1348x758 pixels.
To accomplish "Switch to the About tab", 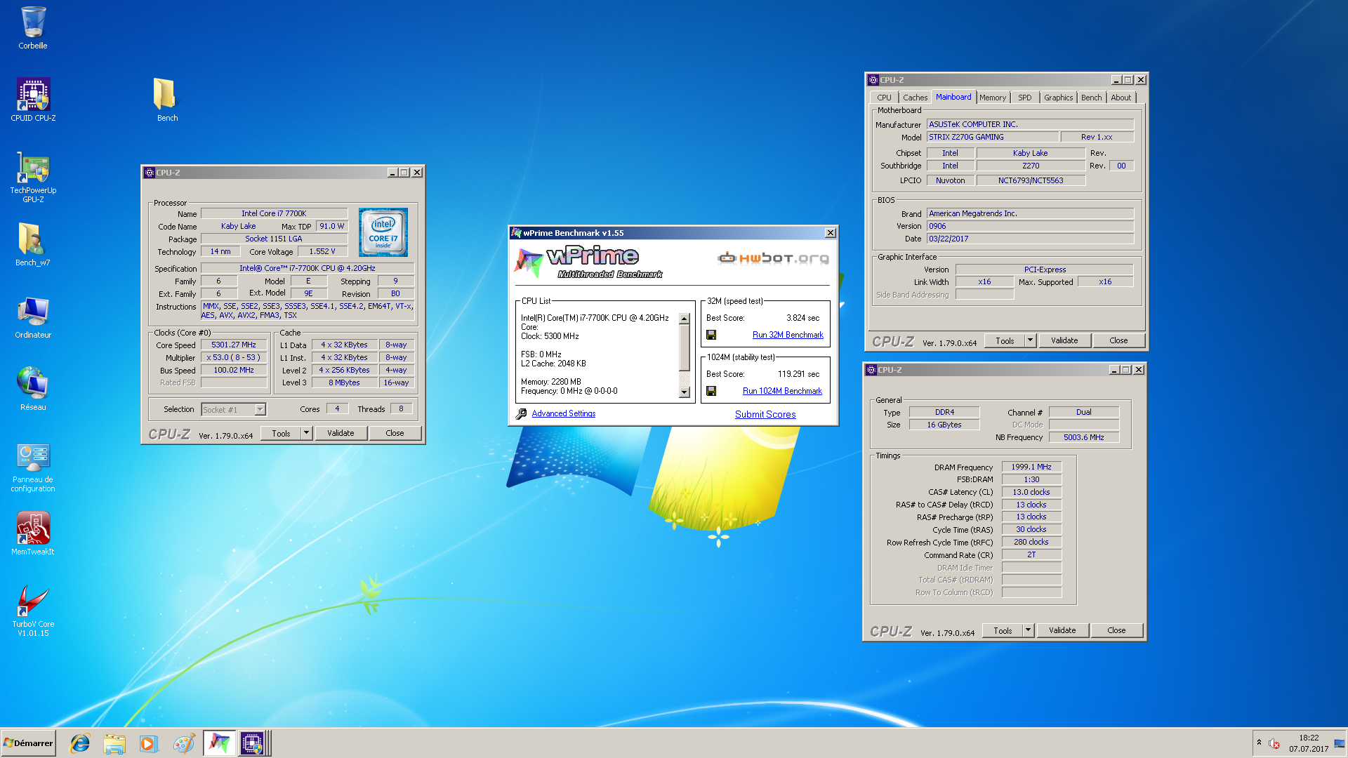I will tap(1121, 98).
